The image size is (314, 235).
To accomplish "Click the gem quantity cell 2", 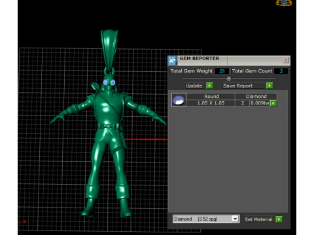I will coord(243,103).
